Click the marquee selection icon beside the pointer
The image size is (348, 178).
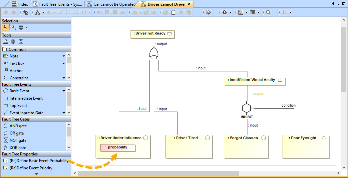click(x=13, y=27)
